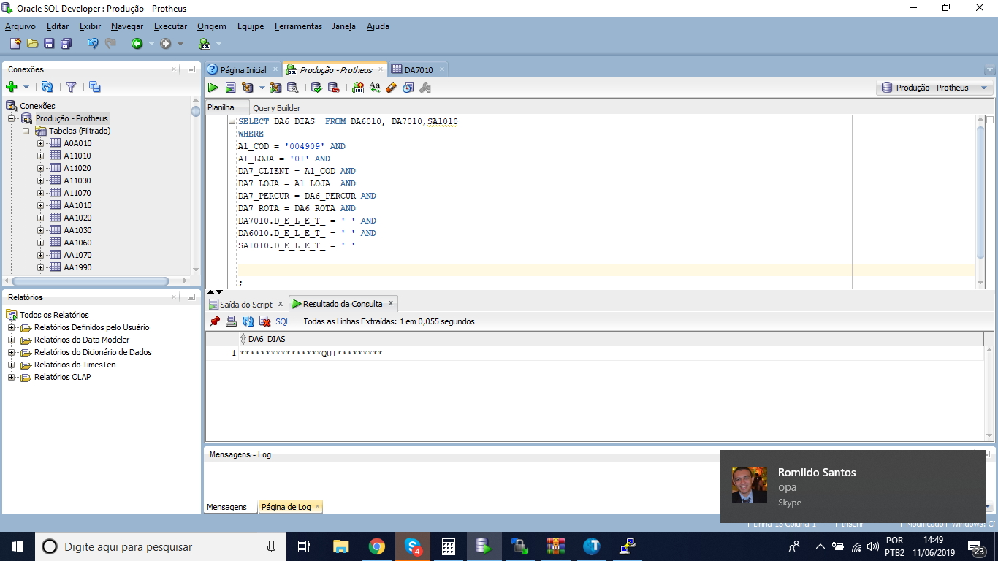
Task: Commit changes with the Commit icon
Action: click(316, 88)
